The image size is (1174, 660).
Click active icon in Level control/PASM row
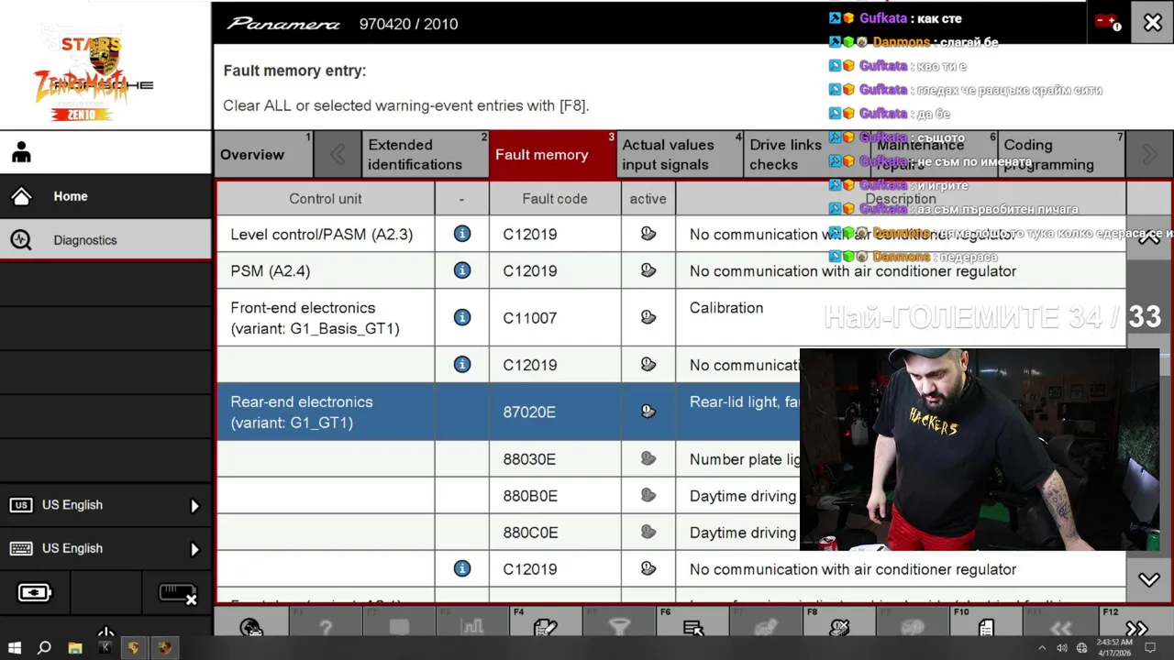648,234
